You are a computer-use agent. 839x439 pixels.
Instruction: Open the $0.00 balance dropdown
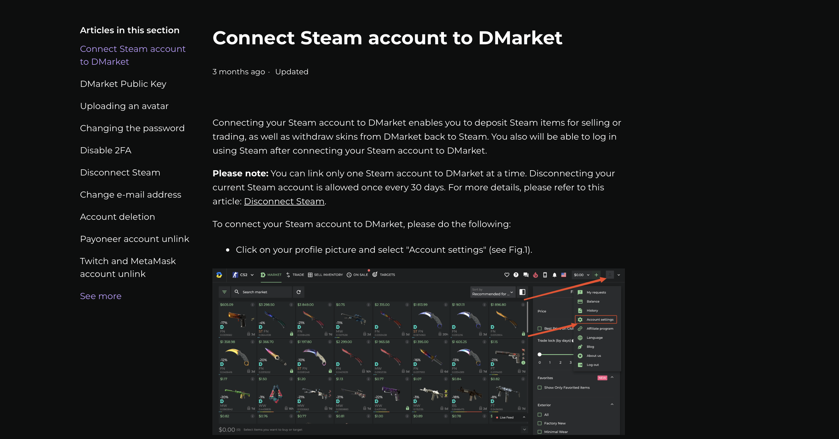tap(582, 275)
